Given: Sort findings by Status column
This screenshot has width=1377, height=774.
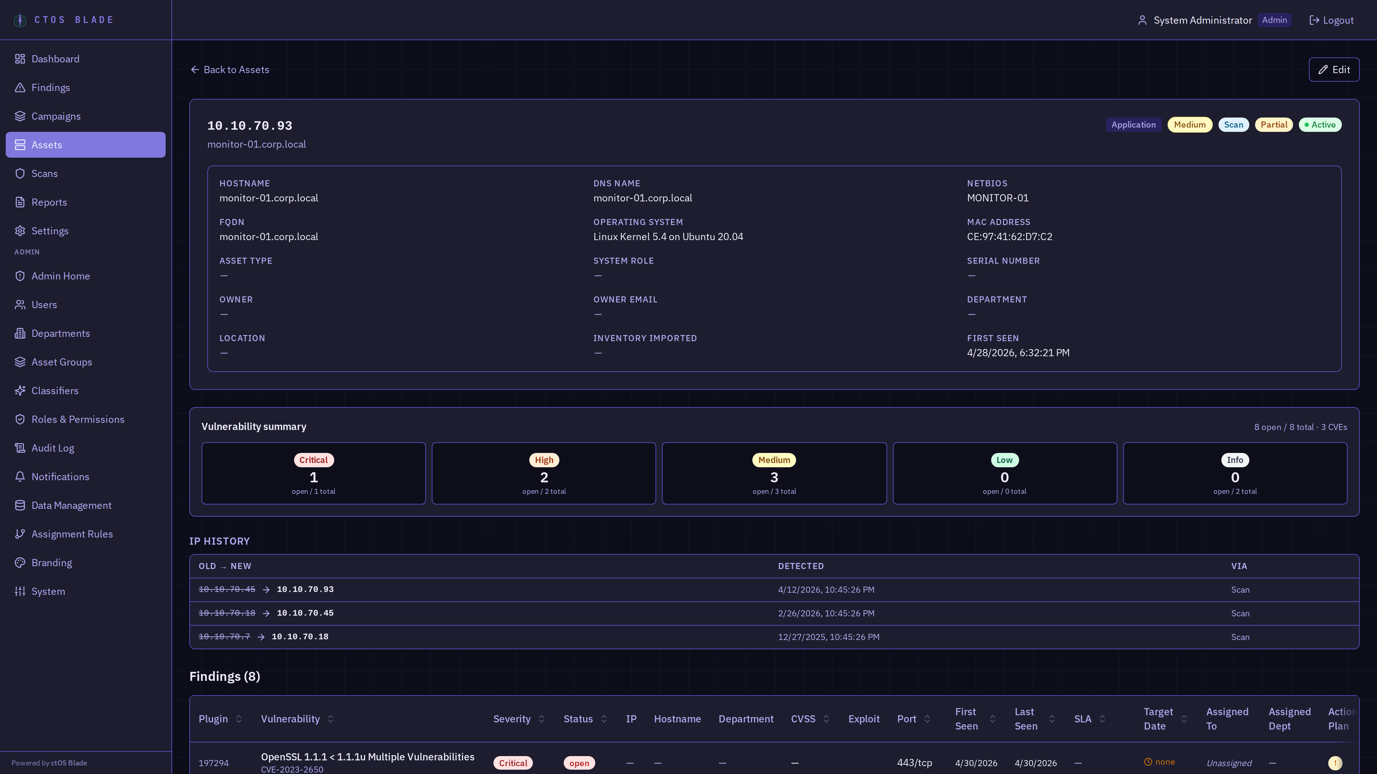Looking at the screenshot, I should tap(604, 719).
